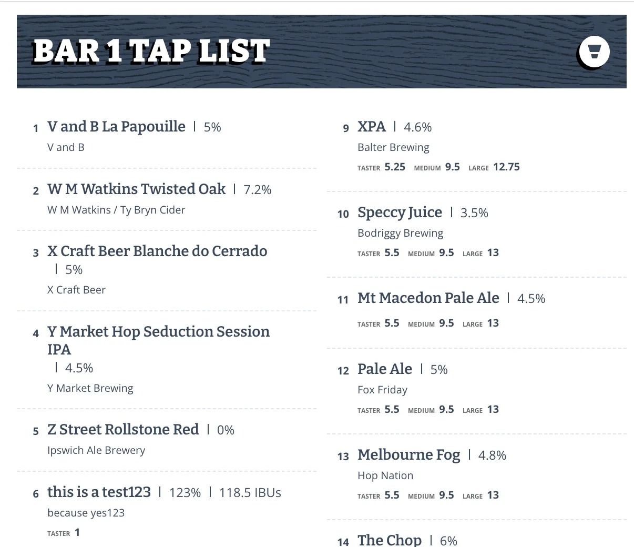This screenshot has height=547, width=634.
Task: Open X Craft Beer Blanche do Cerrado
Action: click(x=157, y=251)
